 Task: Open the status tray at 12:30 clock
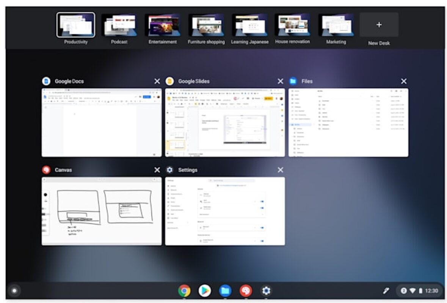[x=431, y=291]
